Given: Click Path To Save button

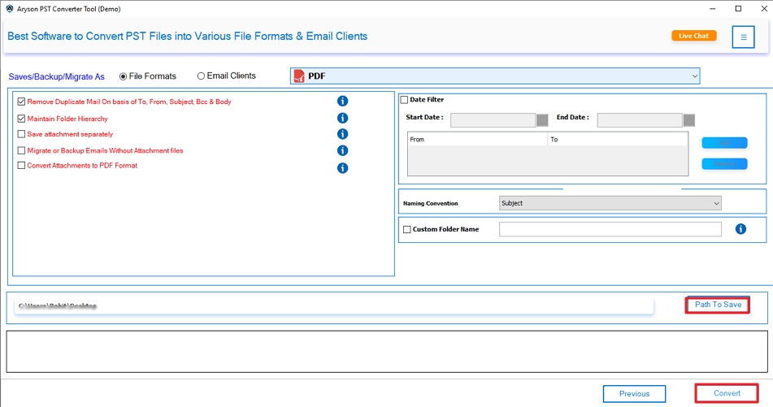Looking at the screenshot, I should coord(718,305).
